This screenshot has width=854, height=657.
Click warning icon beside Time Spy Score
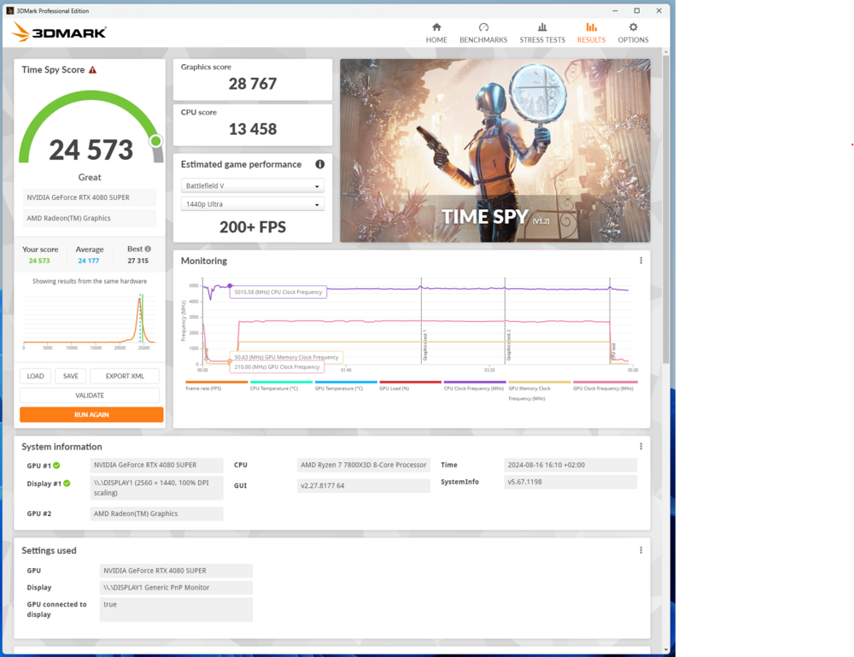92,70
